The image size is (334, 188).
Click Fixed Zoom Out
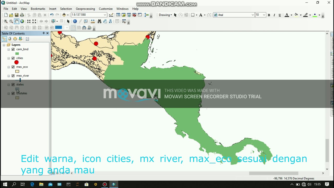coord(34,21)
